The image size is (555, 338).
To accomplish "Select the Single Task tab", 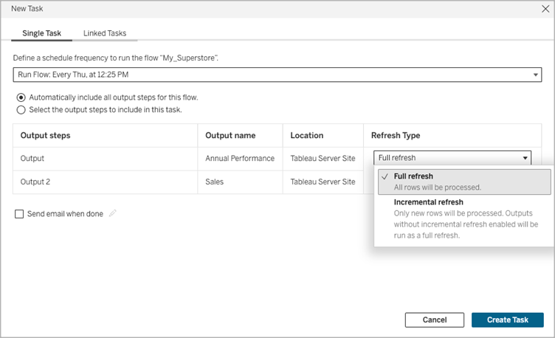I will (42, 33).
